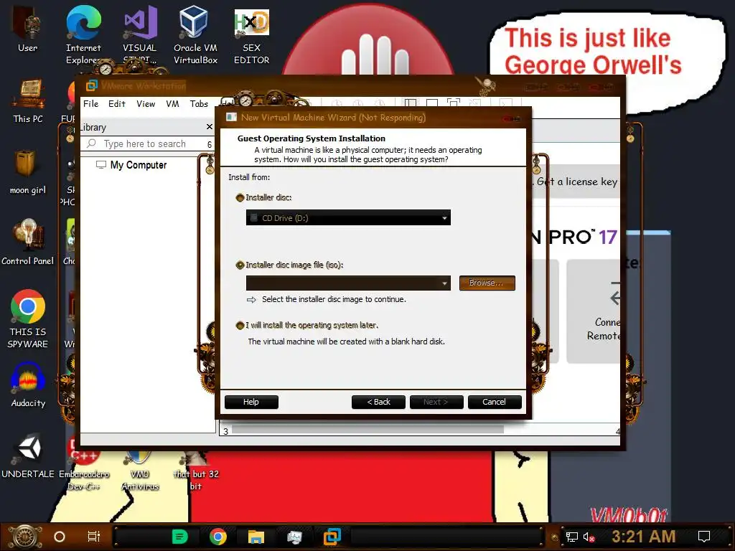The image size is (735, 551).
Task: Launch the Embarcadero Dev-C++ desktop shortcut
Action: [x=83, y=461]
